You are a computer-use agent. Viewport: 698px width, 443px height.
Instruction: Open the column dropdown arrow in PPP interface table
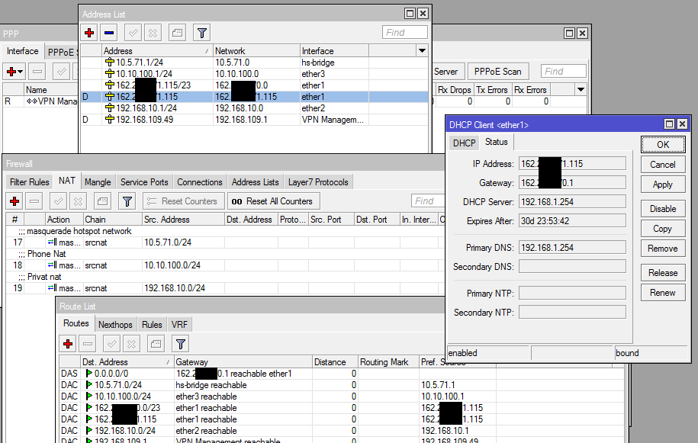click(x=581, y=90)
